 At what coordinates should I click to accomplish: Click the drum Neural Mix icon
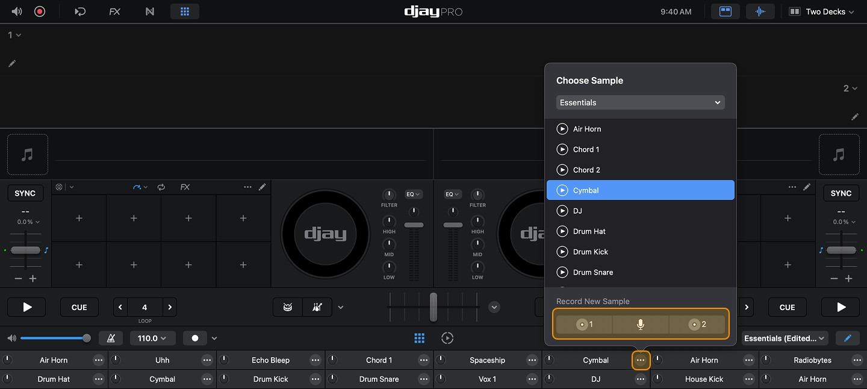[x=288, y=307]
